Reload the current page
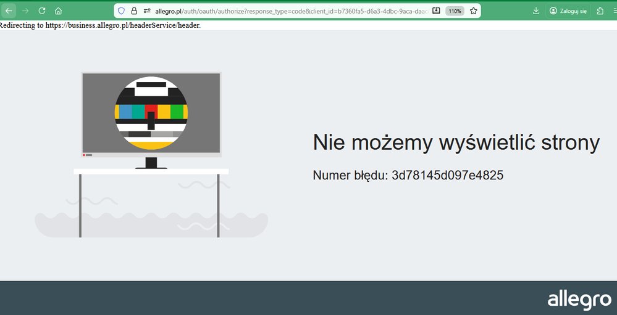617x315 pixels. [42, 11]
